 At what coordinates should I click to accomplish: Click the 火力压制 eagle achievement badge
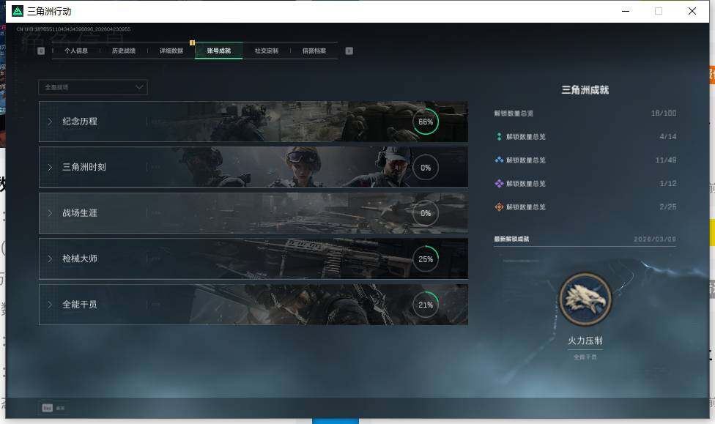585,299
